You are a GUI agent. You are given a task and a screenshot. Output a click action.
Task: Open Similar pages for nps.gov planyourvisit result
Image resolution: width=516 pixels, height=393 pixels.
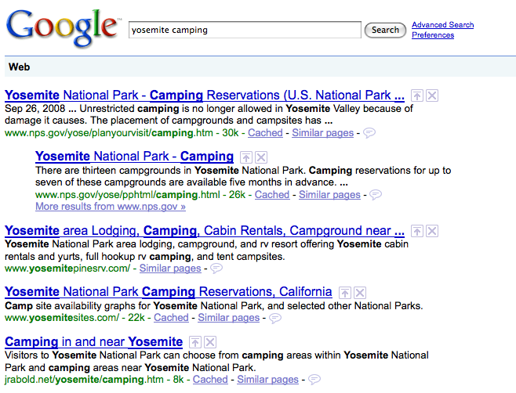coord(323,133)
